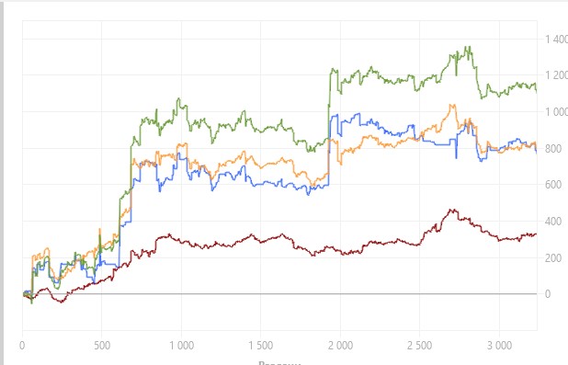Click the y-axis zero label on the right
The width and height of the screenshot is (568, 365).
549,294
